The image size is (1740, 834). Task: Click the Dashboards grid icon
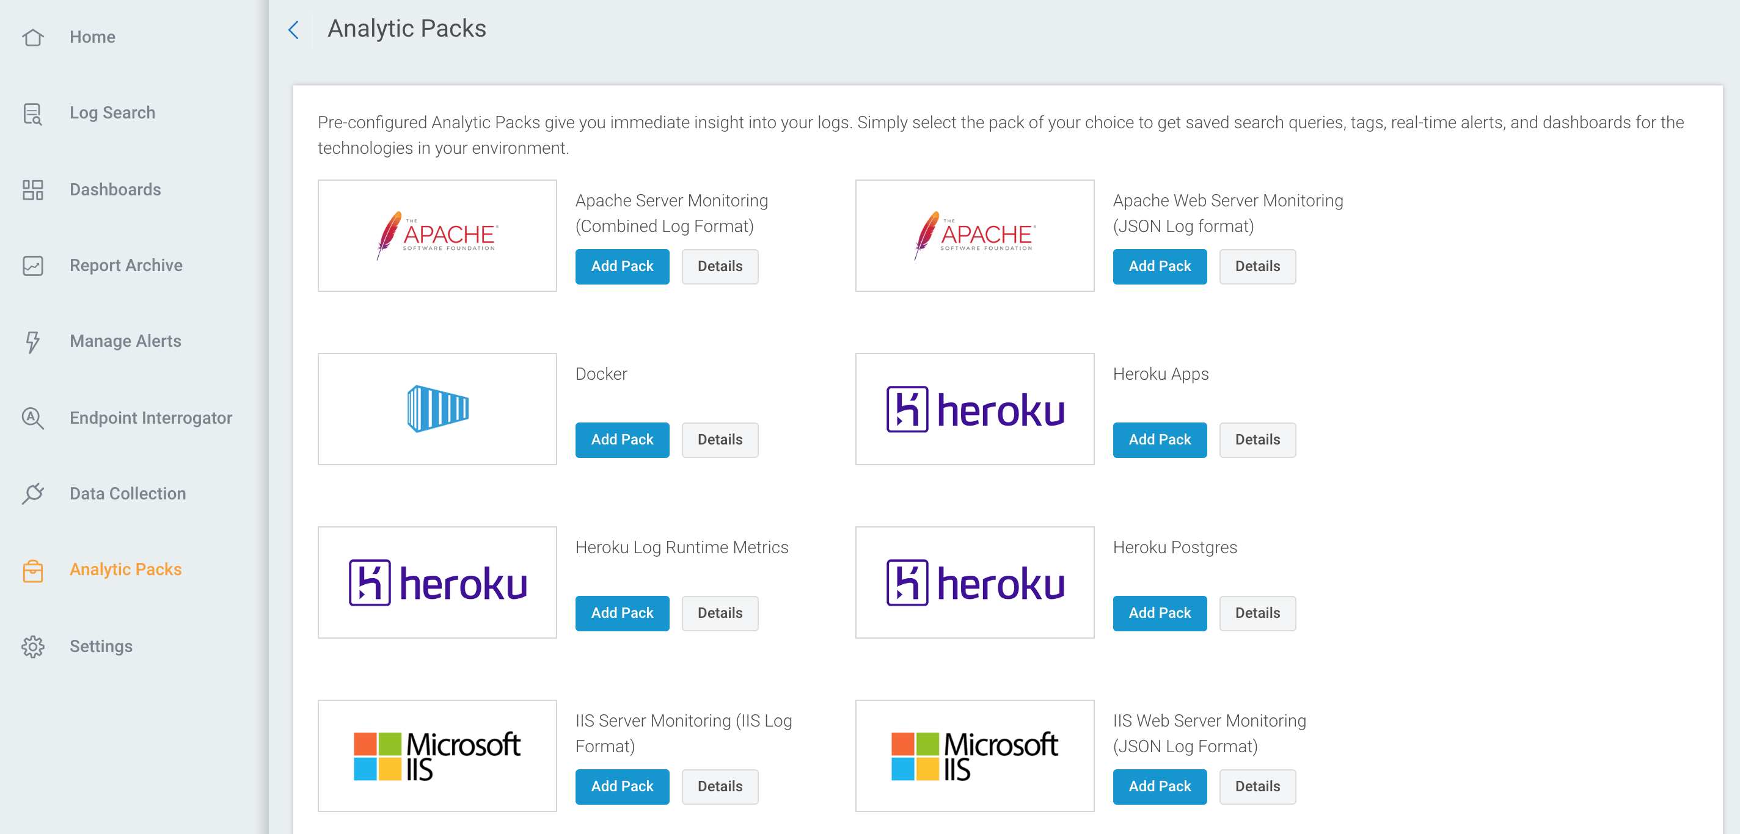tap(32, 190)
